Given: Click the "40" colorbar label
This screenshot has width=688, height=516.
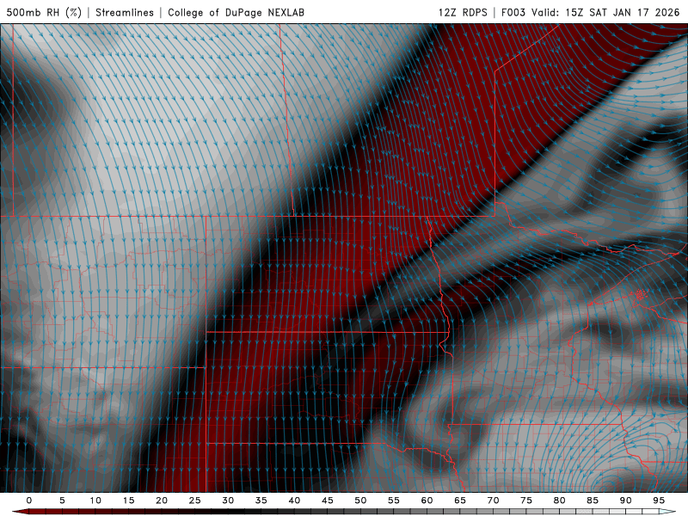Looking at the screenshot, I should click(x=294, y=501).
